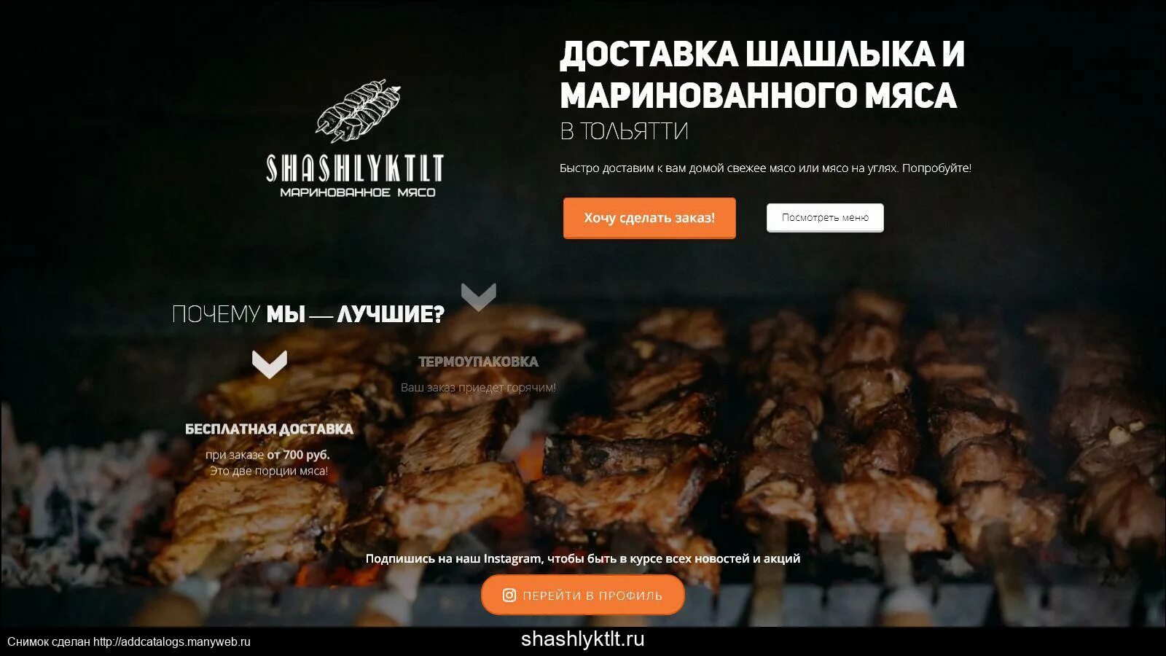The image size is (1166, 656).
Task: Open menu via "Посмотреть меню" button
Action: point(825,217)
